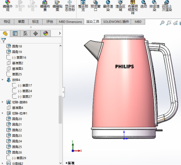Open the DisplayManager appearance sphere tab
This screenshot has width=181, height=165.
point(46,34)
